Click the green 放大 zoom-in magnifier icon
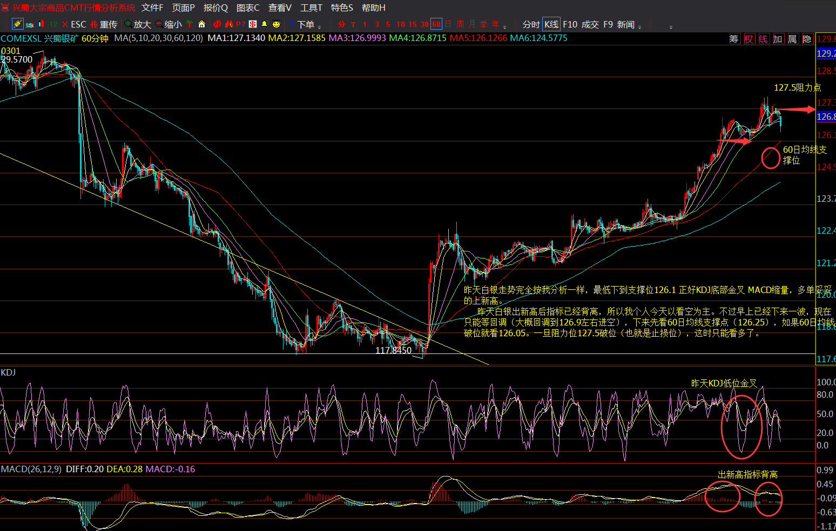 129,24
